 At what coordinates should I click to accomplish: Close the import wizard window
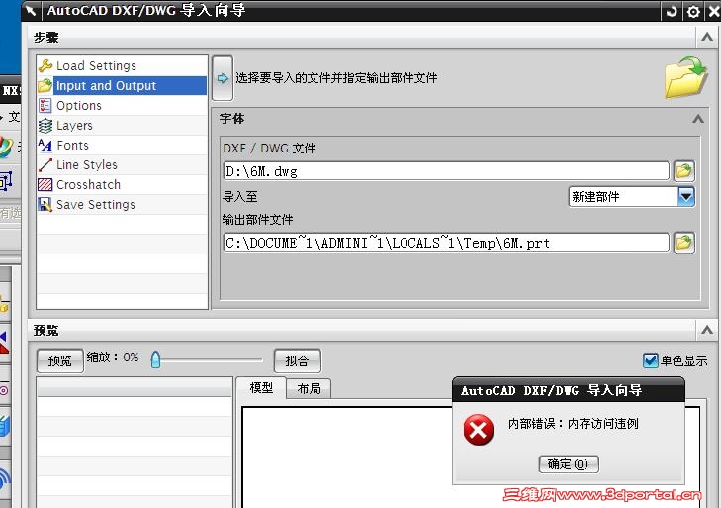713,11
